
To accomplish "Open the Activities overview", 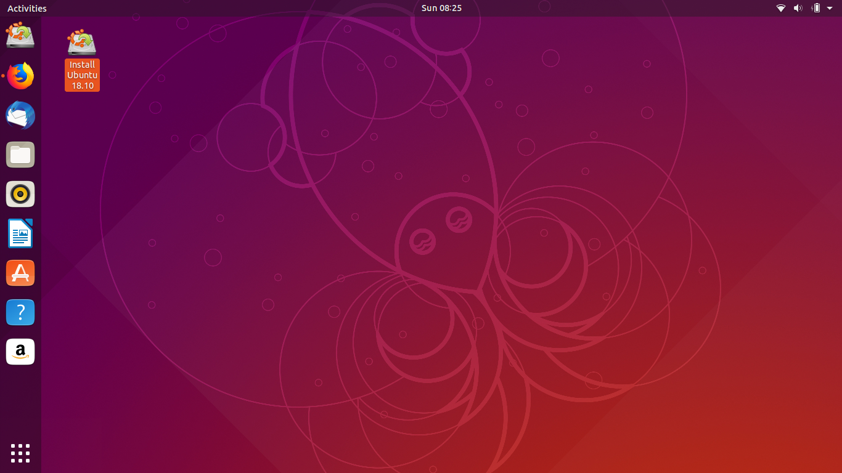I will tap(25, 8).
